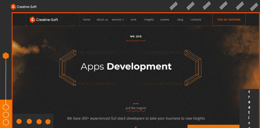Click the Get an estimate button
260x128 pixels.
click(x=229, y=19)
